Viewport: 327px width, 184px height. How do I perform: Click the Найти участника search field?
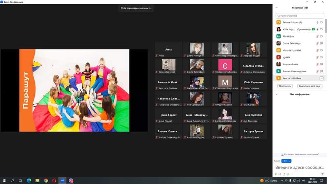coord(300,16)
